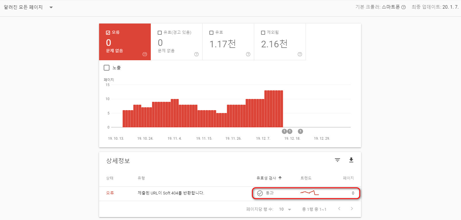Open help icon on 유효(경고 있음) card
Viewport: 461px width, 220px height.
[x=196, y=54]
